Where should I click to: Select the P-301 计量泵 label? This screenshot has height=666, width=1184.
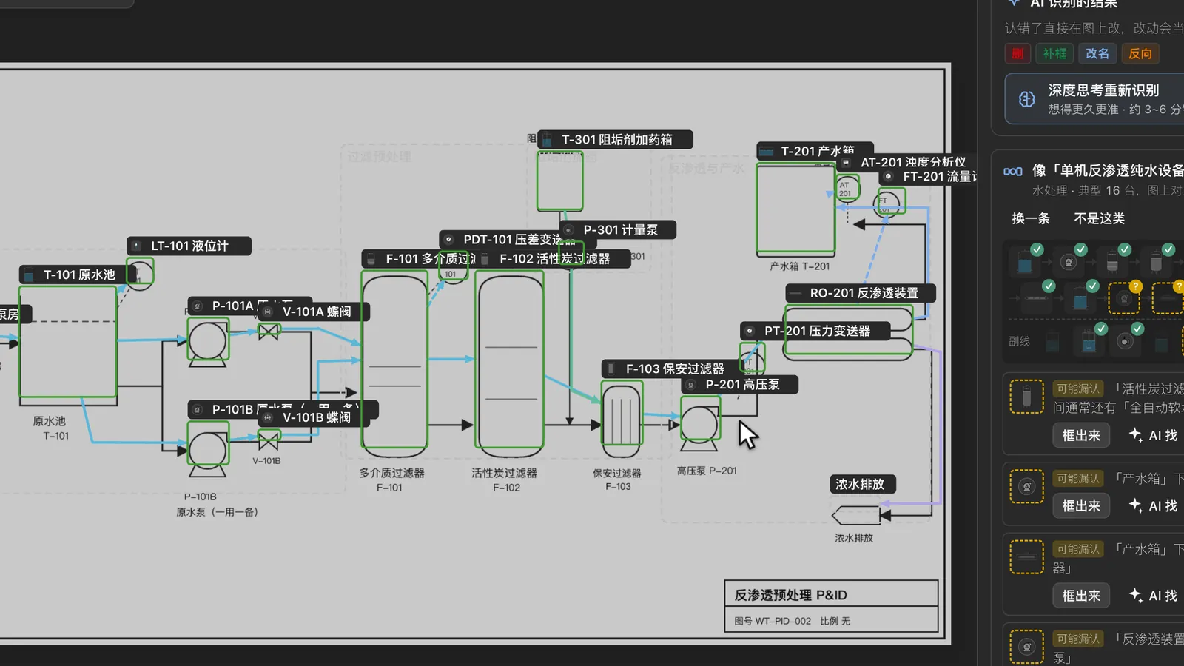618,230
